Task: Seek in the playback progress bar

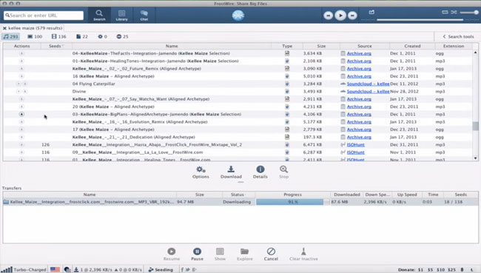Action: tap(420, 20)
